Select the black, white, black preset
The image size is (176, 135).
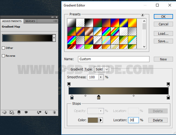coord(89,23)
